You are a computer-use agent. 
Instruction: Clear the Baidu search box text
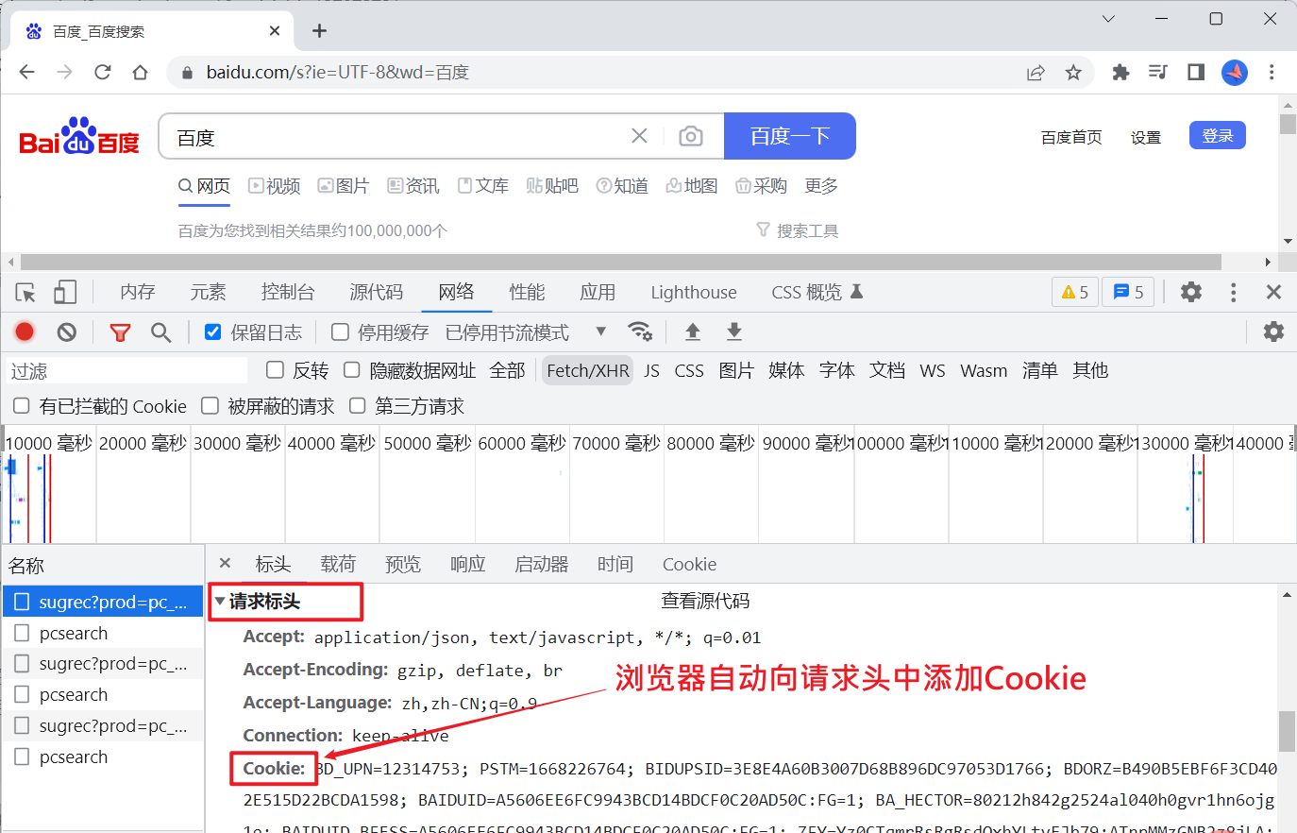(639, 136)
